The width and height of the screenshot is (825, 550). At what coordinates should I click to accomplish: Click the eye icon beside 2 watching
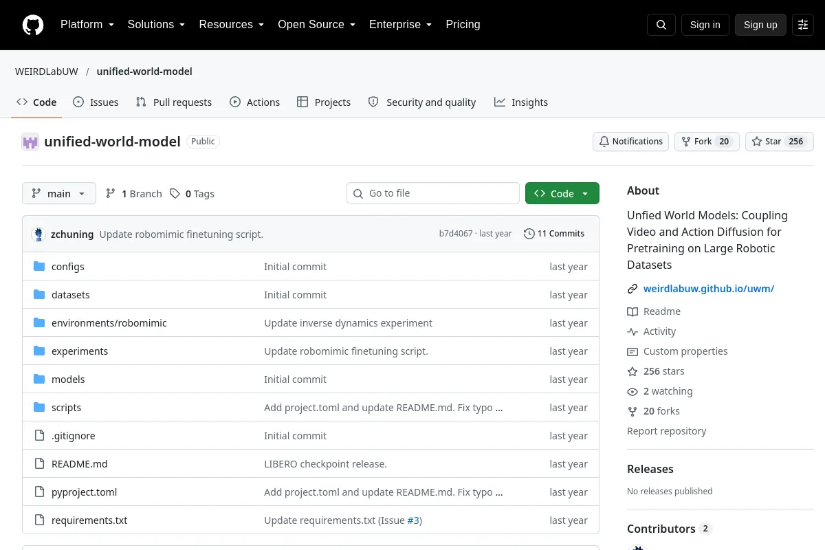(632, 391)
